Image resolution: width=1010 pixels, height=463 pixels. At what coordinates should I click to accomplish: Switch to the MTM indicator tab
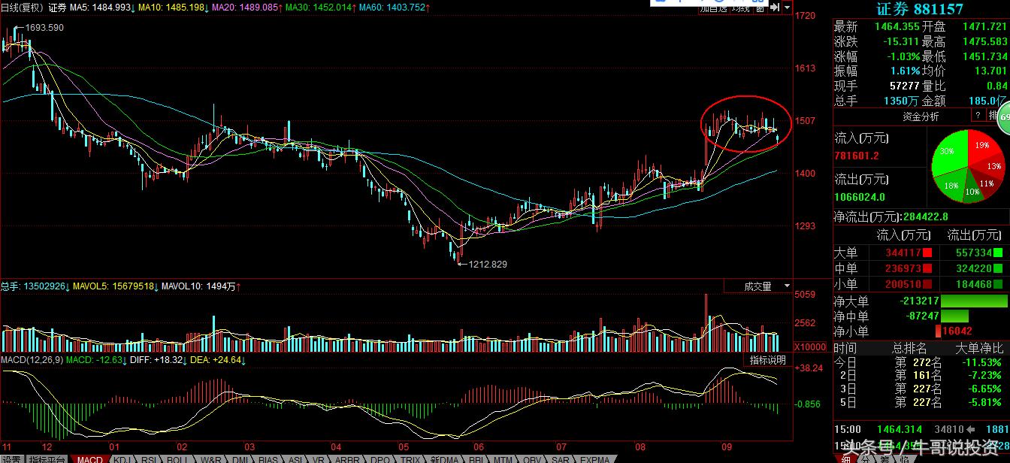(503, 459)
